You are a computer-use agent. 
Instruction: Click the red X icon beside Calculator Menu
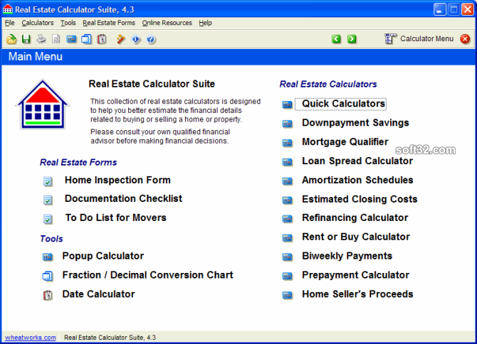click(465, 39)
